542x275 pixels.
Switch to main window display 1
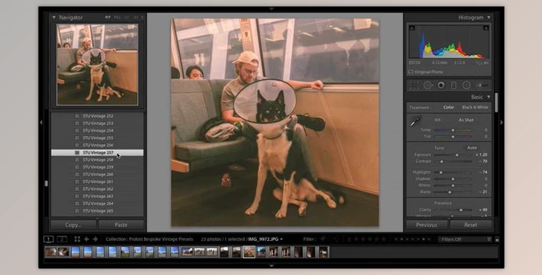(x=48, y=239)
